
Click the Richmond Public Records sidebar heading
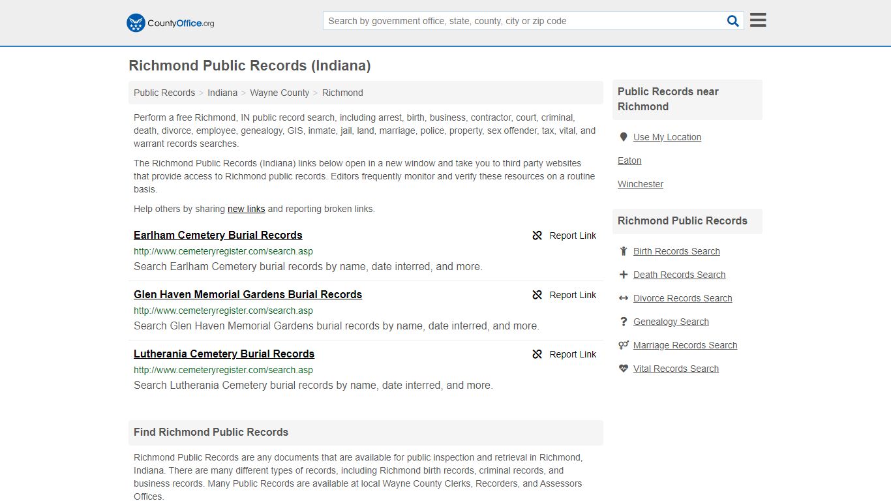click(682, 220)
